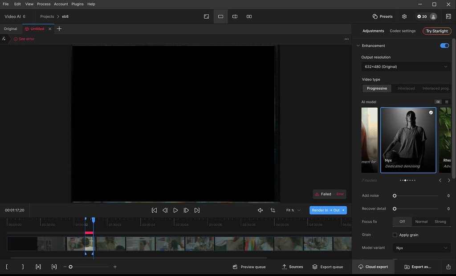Disable the Enhancement toggle switch

444,45
